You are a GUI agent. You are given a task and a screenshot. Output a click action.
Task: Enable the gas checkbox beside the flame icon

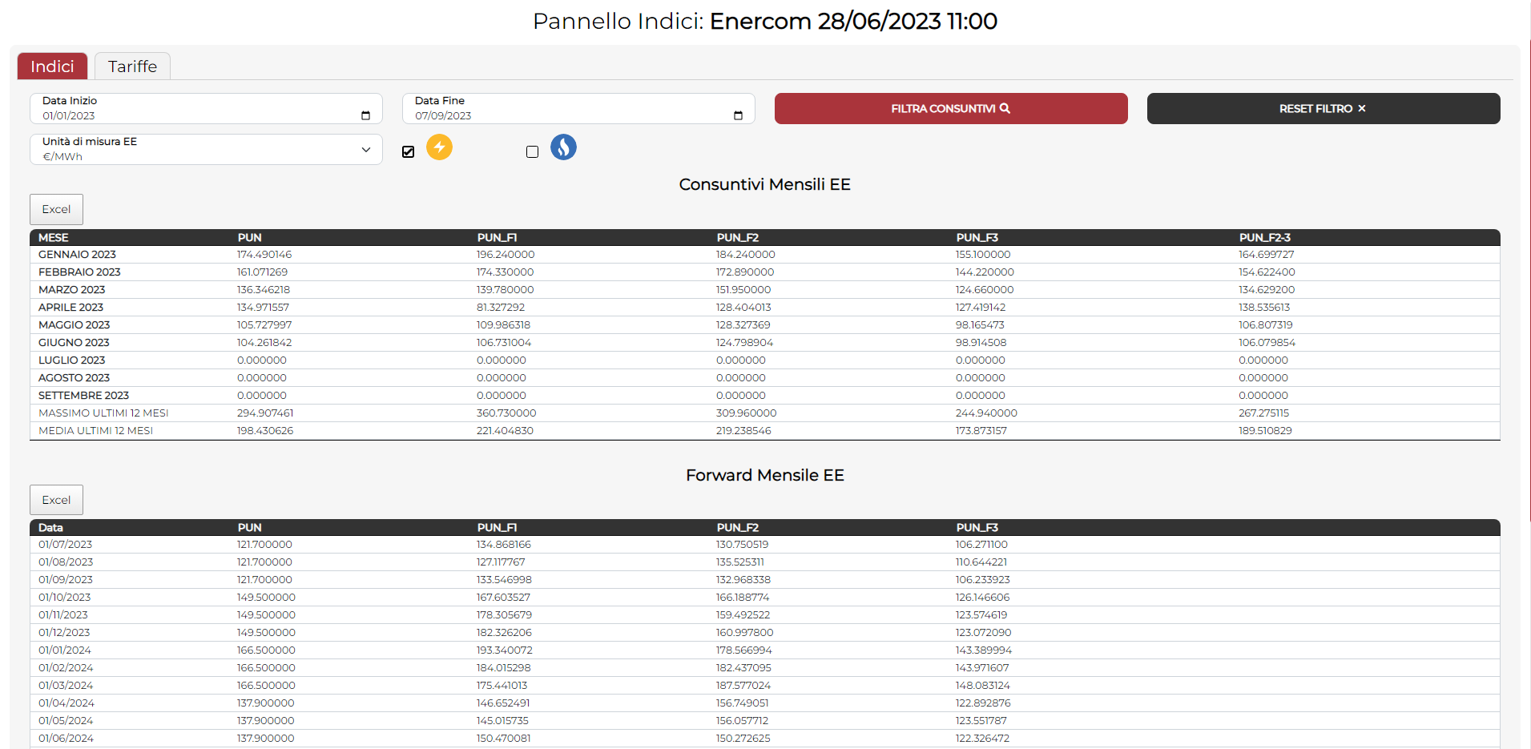click(x=532, y=152)
